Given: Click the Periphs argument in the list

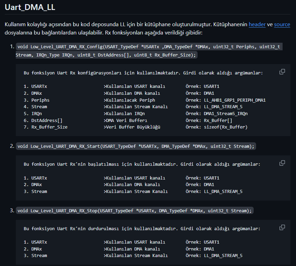Looking at the screenshot, I should [x=40, y=100].
